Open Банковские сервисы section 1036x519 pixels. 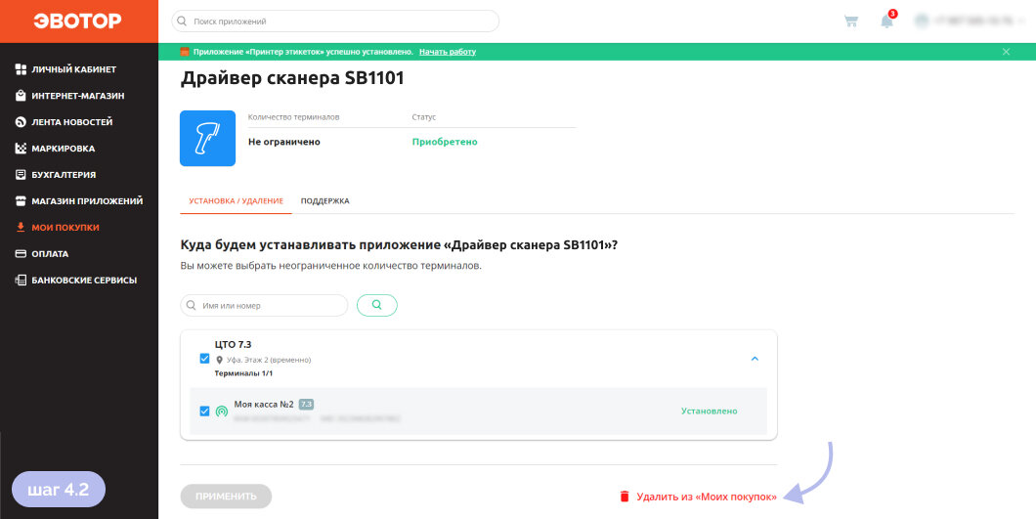tap(84, 281)
